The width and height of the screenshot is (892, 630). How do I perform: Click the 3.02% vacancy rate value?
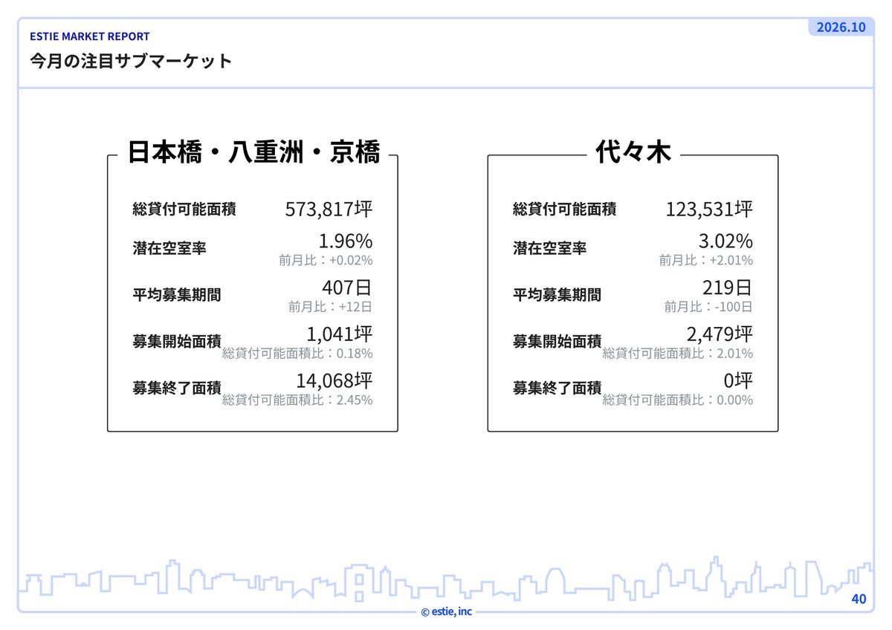click(725, 241)
